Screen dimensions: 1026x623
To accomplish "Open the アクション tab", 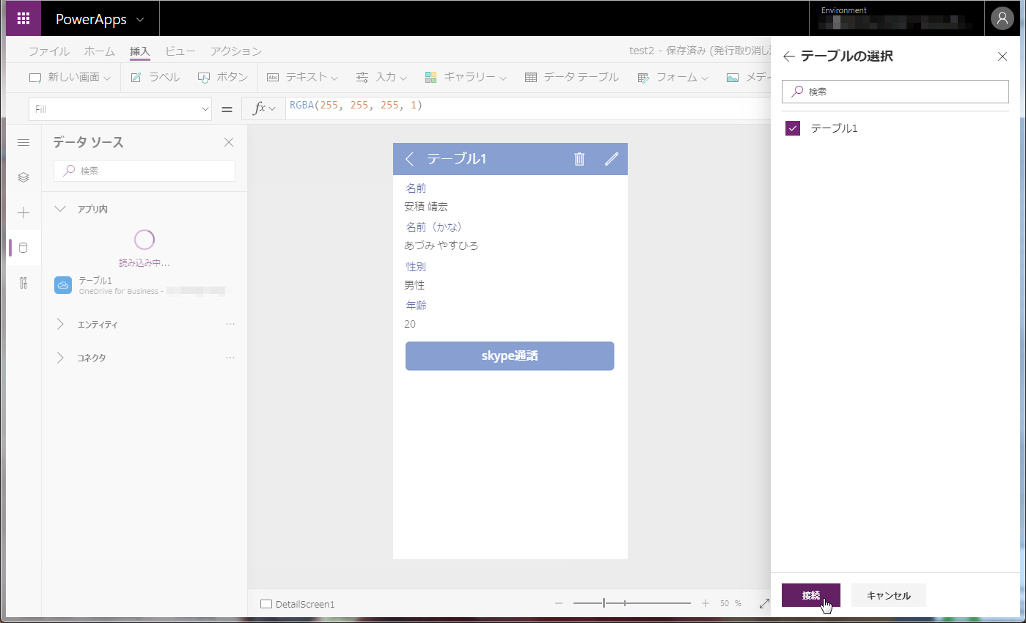I will pos(236,51).
